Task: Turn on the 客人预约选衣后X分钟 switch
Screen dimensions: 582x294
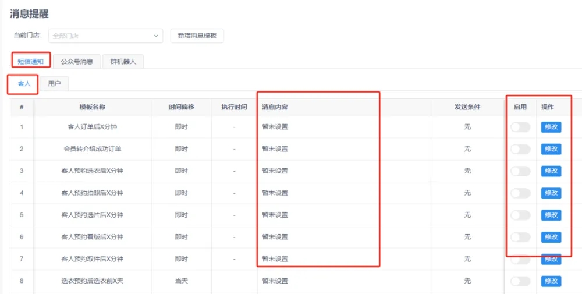Action: click(x=520, y=171)
